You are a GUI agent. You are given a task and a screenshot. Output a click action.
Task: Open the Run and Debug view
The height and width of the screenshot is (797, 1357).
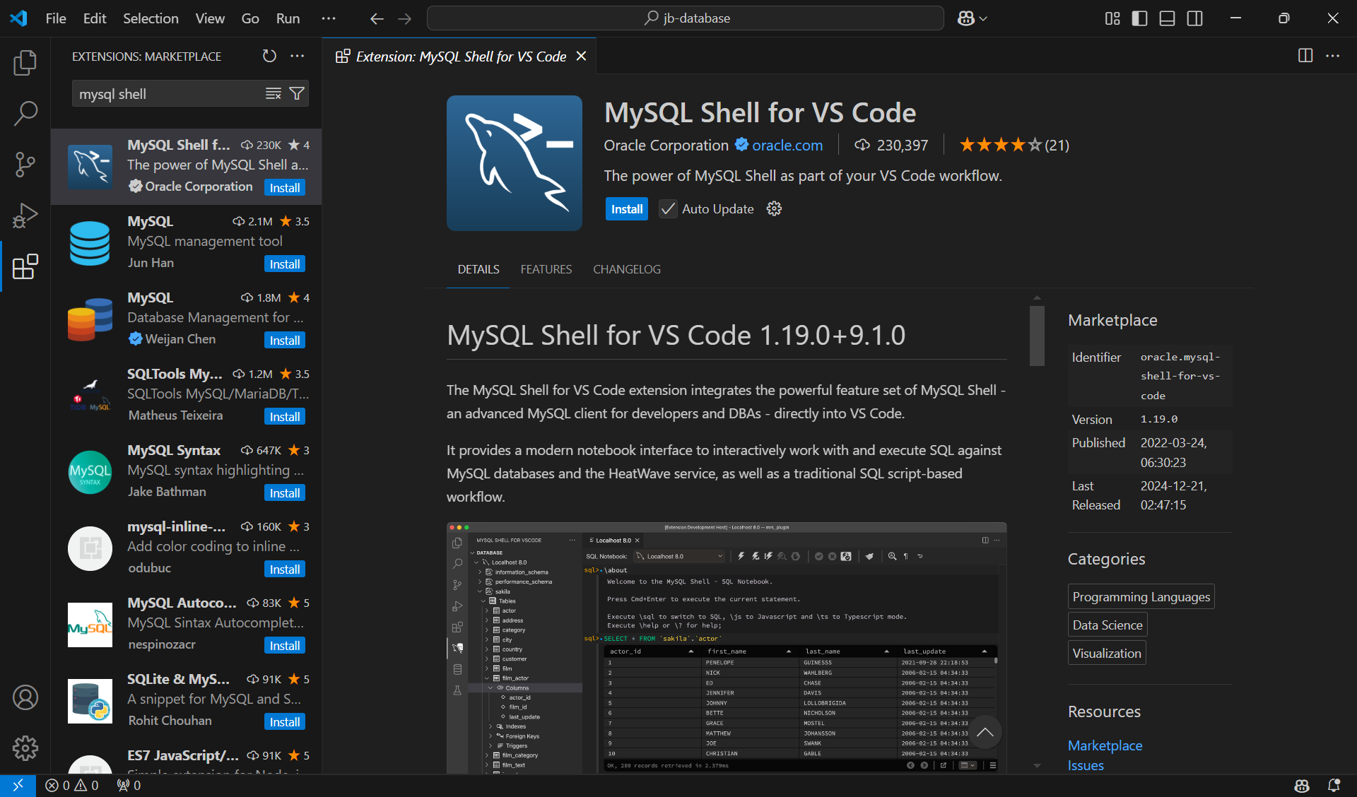(25, 215)
